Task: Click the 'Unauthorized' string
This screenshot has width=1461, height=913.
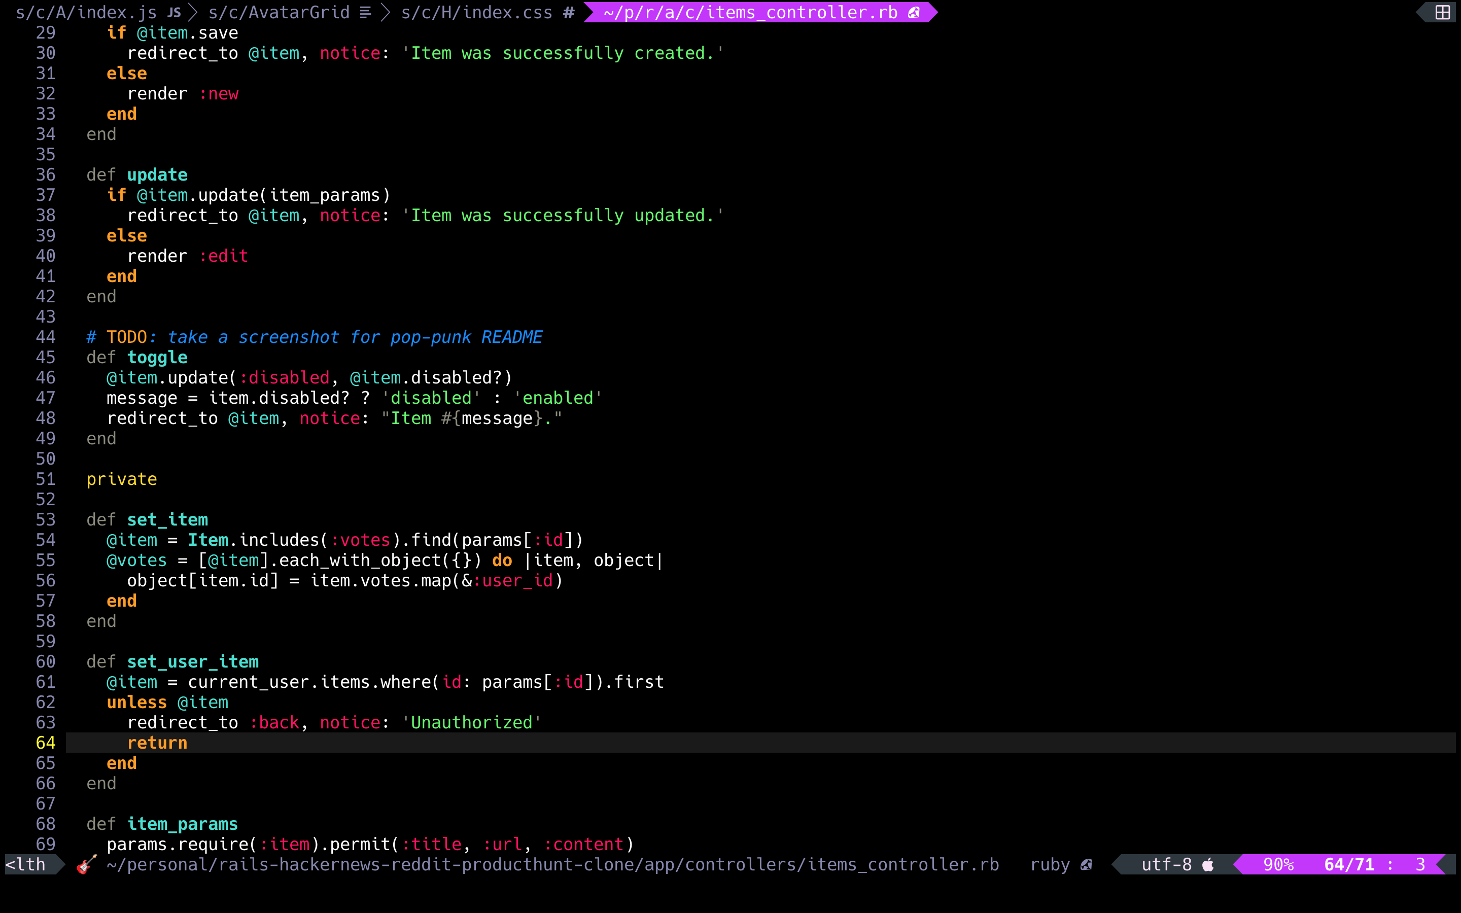Action: coord(471,722)
